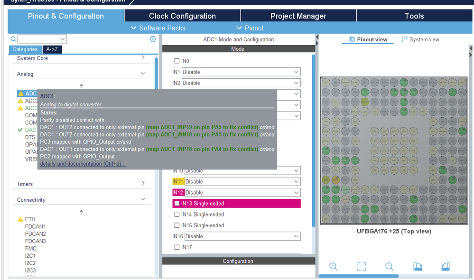The width and height of the screenshot is (474, 280).
Task: Click the horizontal scrollbar under pinout view
Action: 359,276
